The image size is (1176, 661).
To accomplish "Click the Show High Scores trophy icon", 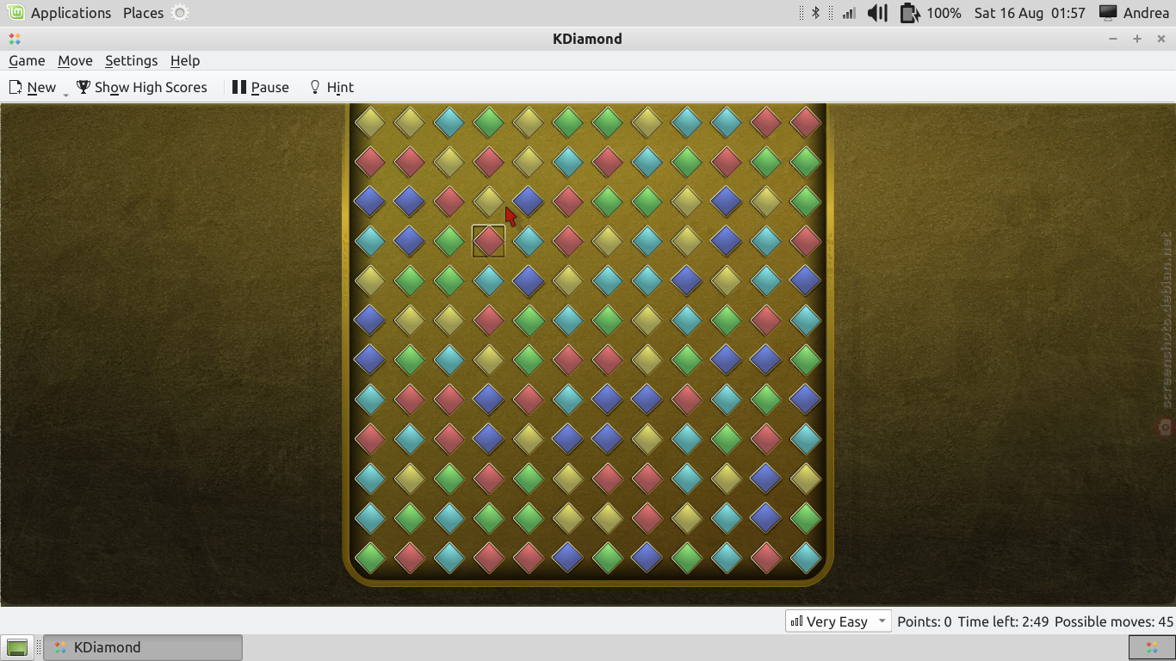I will [x=84, y=87].
